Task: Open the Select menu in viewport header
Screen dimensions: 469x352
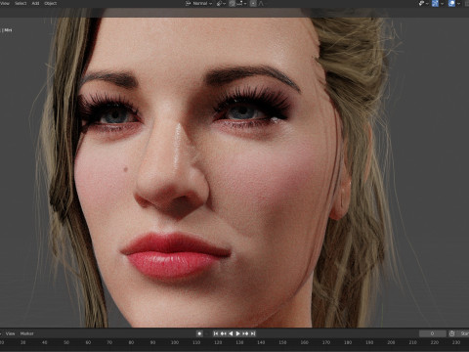Action: coord(21,3)
